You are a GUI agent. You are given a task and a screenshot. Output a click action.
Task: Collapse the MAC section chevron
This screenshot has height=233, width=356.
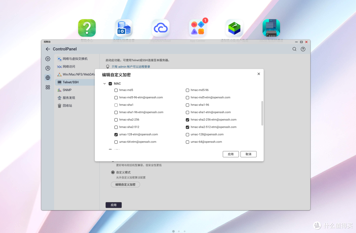pyautogui.click(x=104, y=83)
